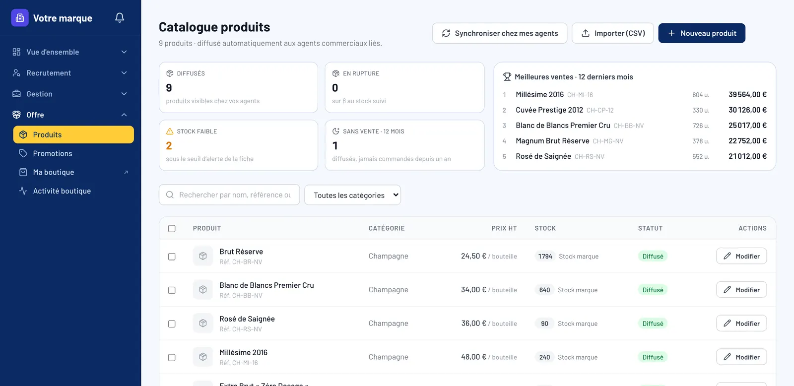This screenshot has height=386, width=794.
Task: Focus the product search field
Action: (229, 195)
